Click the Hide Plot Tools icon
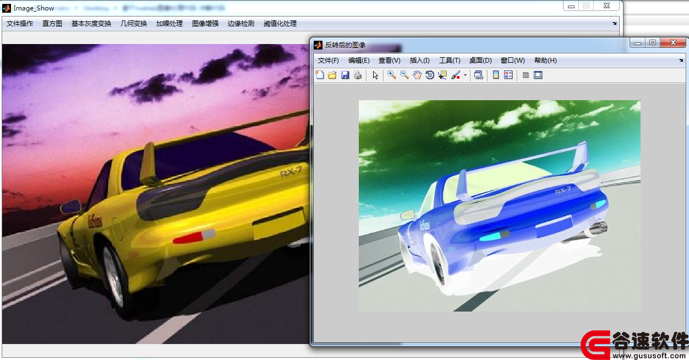Image resolution: width=689 pixels, height=360 pixels. (526, 75)
